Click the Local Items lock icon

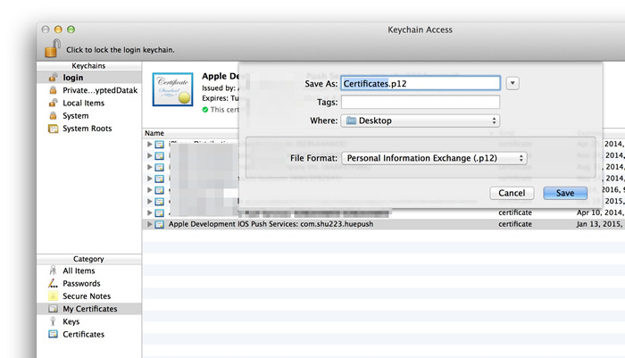tap(53, 103)
